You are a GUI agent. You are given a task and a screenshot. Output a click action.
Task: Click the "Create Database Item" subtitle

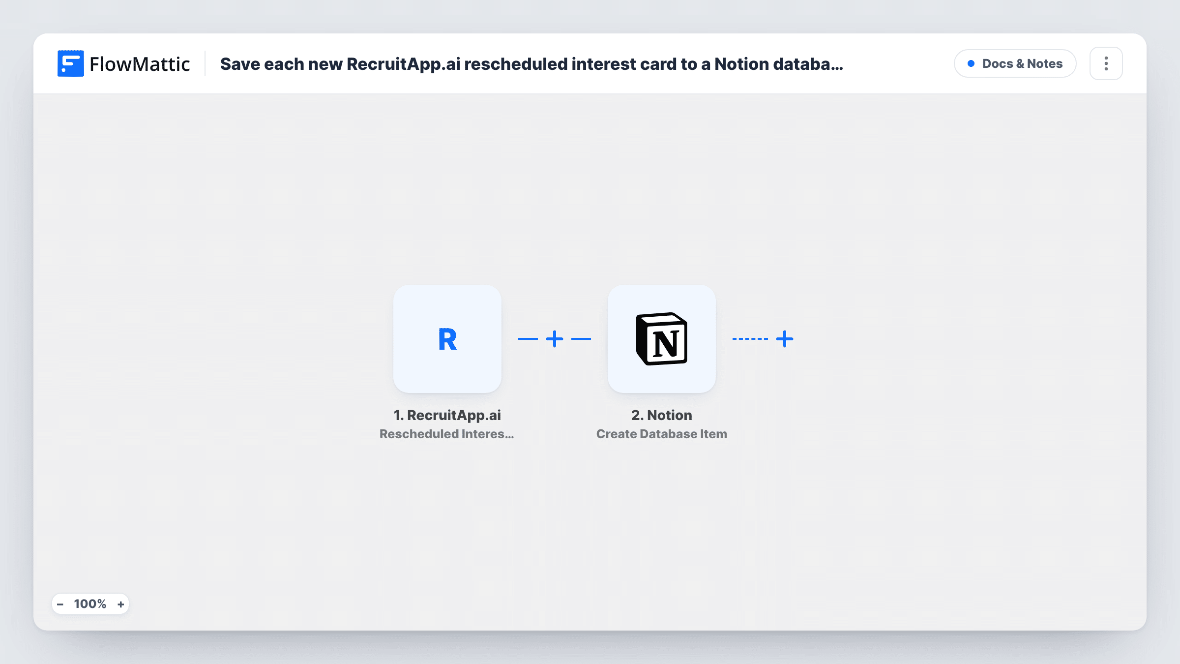(662, 434)
